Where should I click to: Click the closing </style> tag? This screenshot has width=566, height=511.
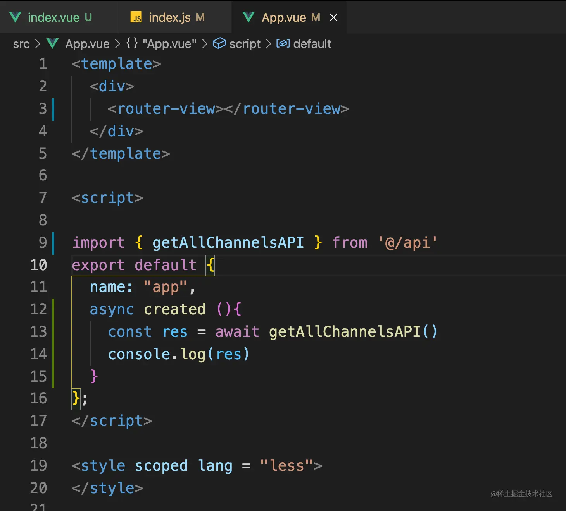[107, 488]
